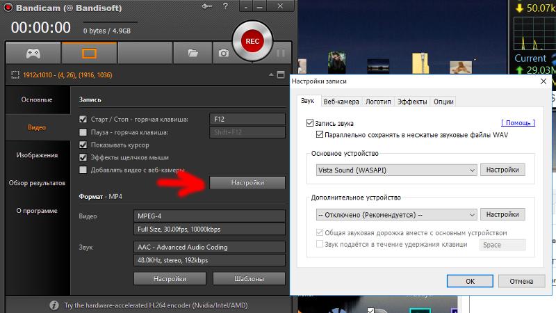Image resolution: width=556 pixels, height=313 pixels.
Task: Open Обзор результатов section in sidebar
Action: [37, 183]
